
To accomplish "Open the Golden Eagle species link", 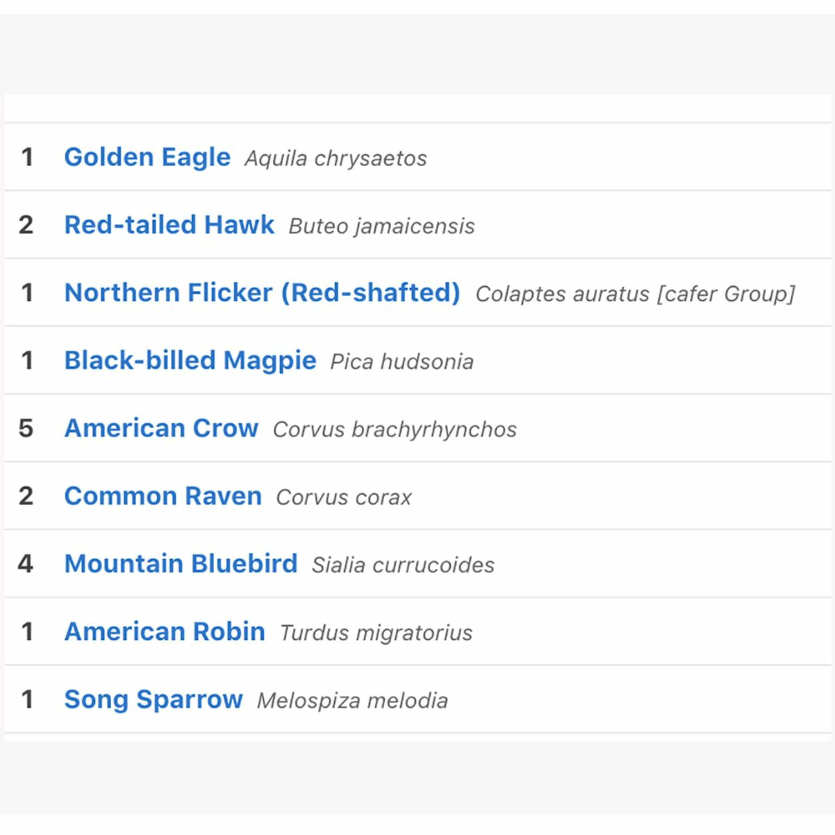I will [147, 157].
